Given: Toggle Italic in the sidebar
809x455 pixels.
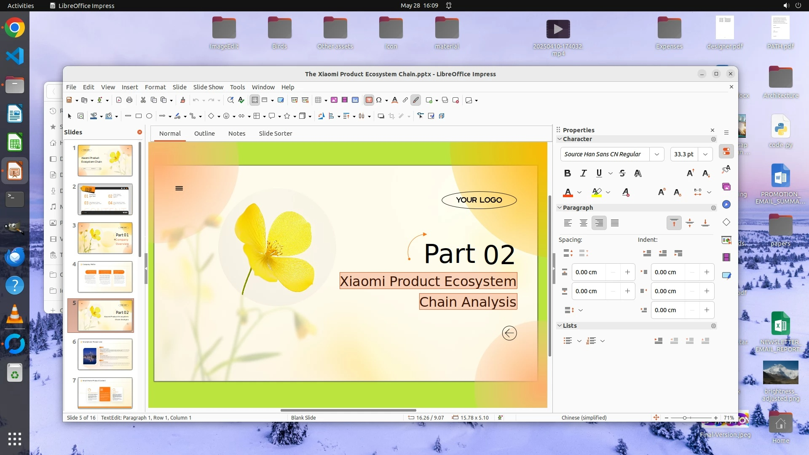Looking at the screenshot, I should click(583, 173).
